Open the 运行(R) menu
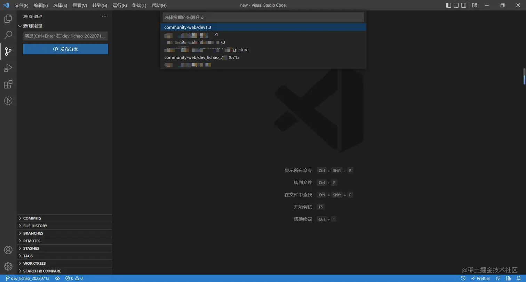526x282 pixels. coord(120,5)
